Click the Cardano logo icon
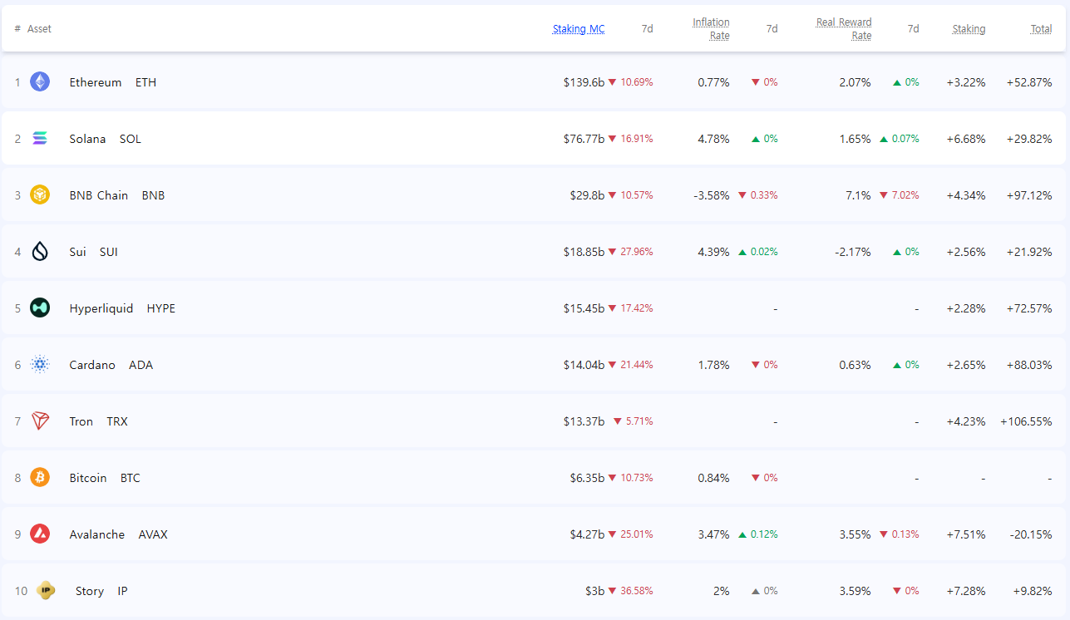 pos(40,364)
